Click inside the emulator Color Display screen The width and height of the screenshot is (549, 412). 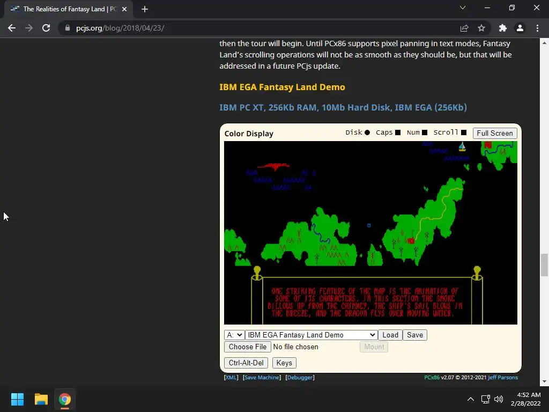[x=370, y=233]
